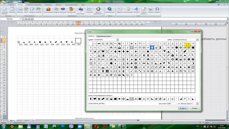The image size is (229, 129).
Task: Adjust the zoom slider in status bar
Action: 219,123
